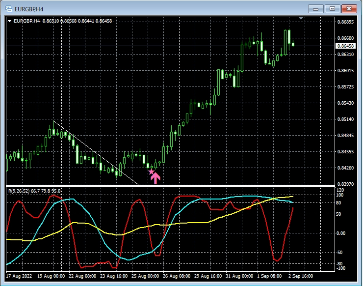
Task: Click the 31 Aug 00:00 time axis label
Action: (240, 276)
